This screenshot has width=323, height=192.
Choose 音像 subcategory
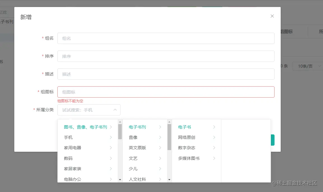133,137
